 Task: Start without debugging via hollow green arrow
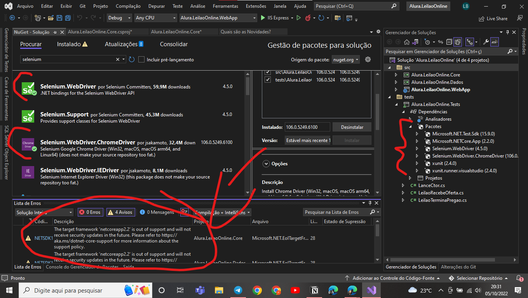coord(298,18)
